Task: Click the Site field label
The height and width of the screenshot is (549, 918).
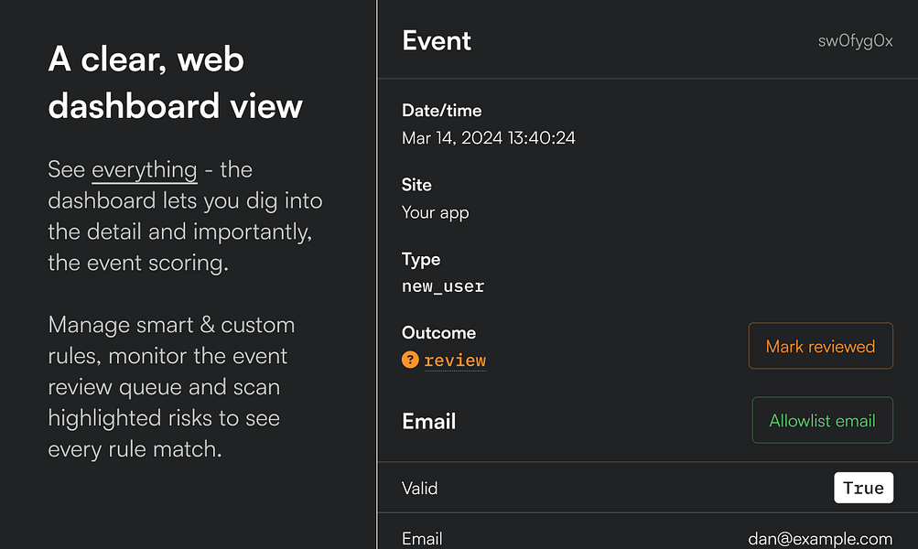Action: click(x=416, y=185)
